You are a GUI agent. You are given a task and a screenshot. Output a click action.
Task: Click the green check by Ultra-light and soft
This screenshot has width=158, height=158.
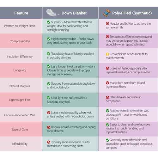click(x=49, y=98)
